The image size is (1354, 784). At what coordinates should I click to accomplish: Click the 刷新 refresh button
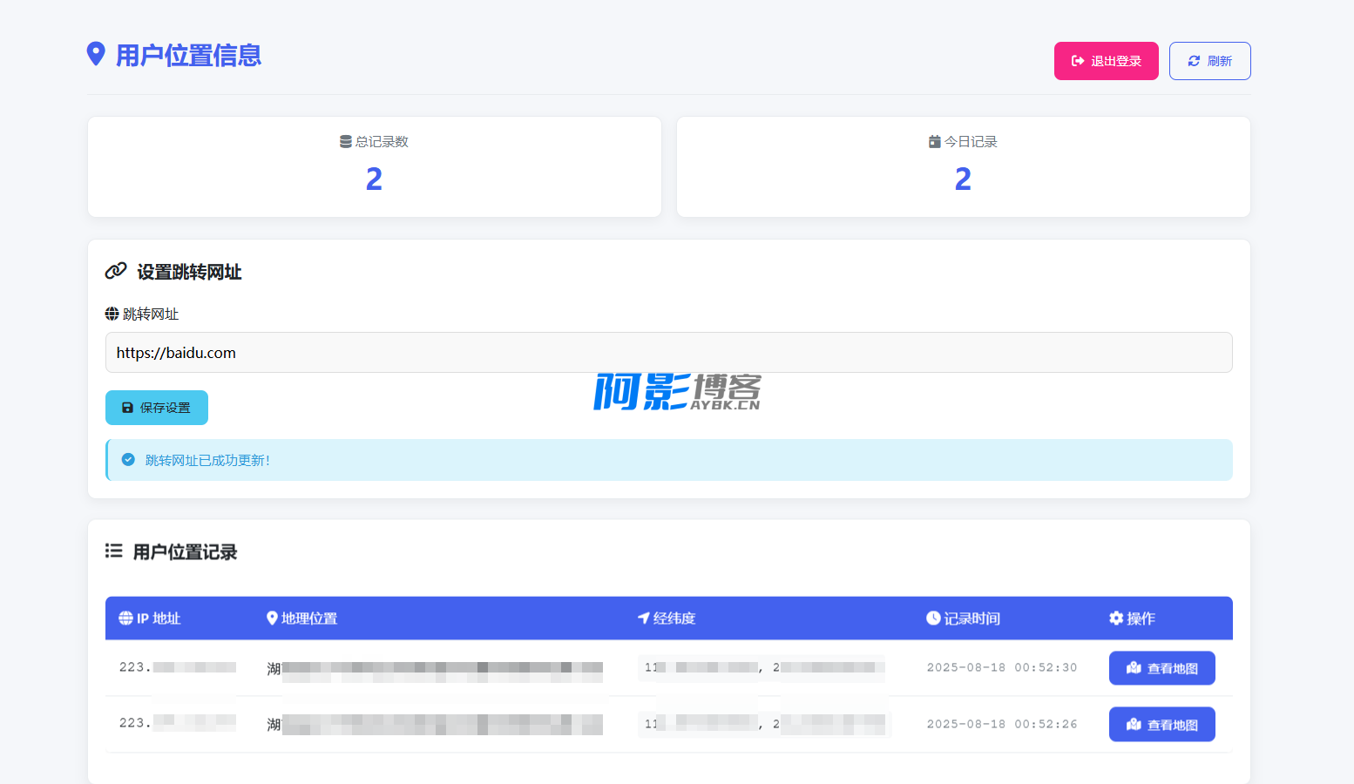(1209, 61)
